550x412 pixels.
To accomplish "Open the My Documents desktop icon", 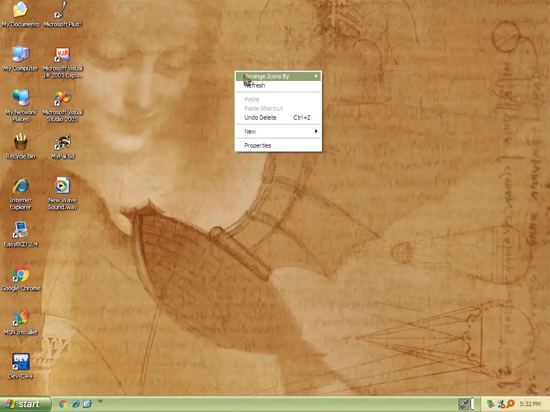I will pos(20,14).
